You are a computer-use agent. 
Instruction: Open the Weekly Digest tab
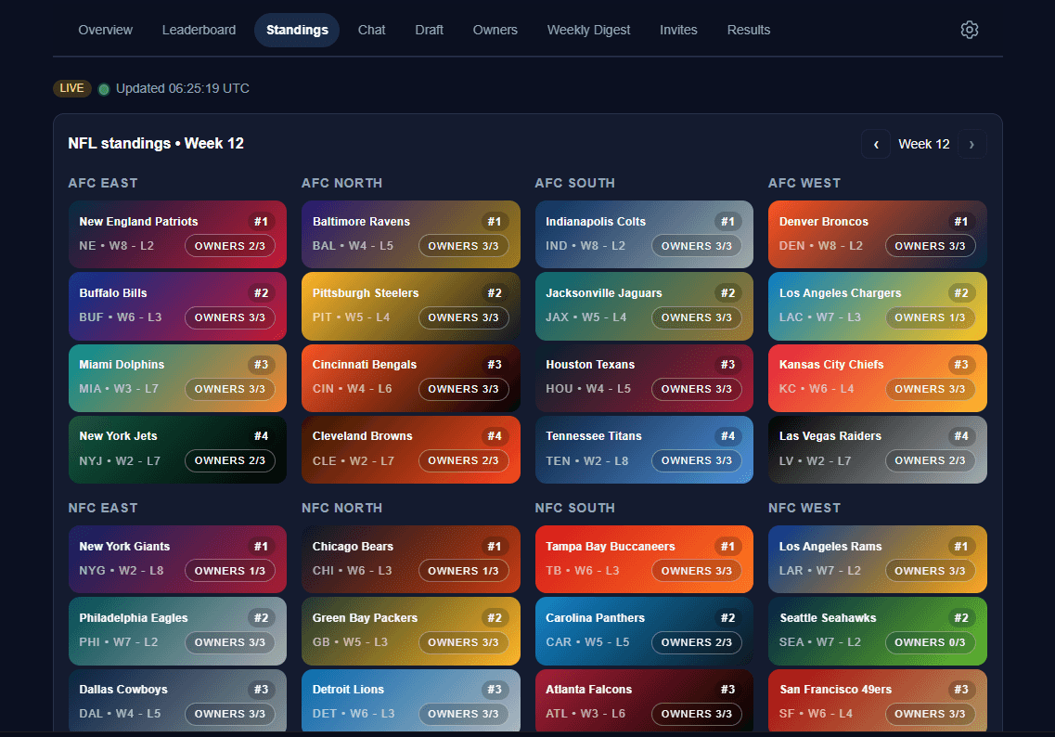click(588, 30)
